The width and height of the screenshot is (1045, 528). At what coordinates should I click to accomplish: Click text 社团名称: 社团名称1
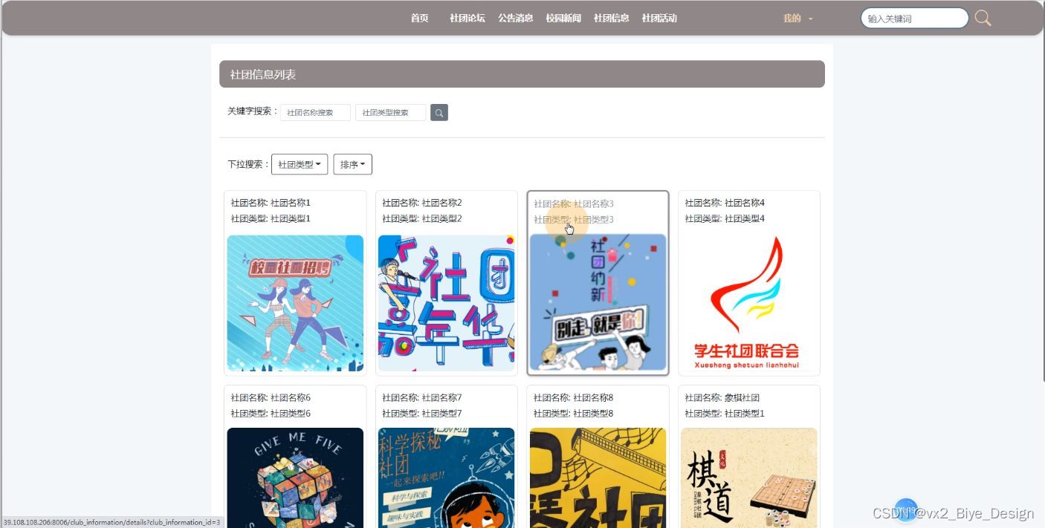click(x=271, y=203)
